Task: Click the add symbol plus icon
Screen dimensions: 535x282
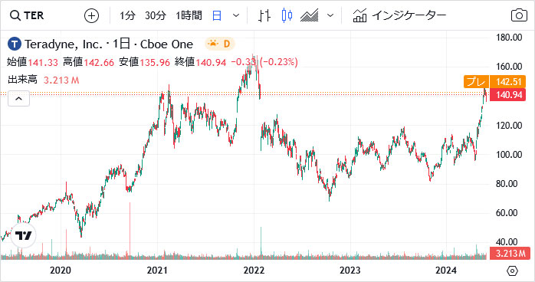Action: [x=91, y=15]
